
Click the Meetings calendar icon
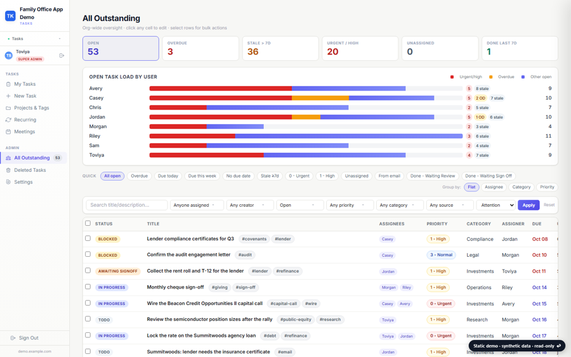click(8, 132)
